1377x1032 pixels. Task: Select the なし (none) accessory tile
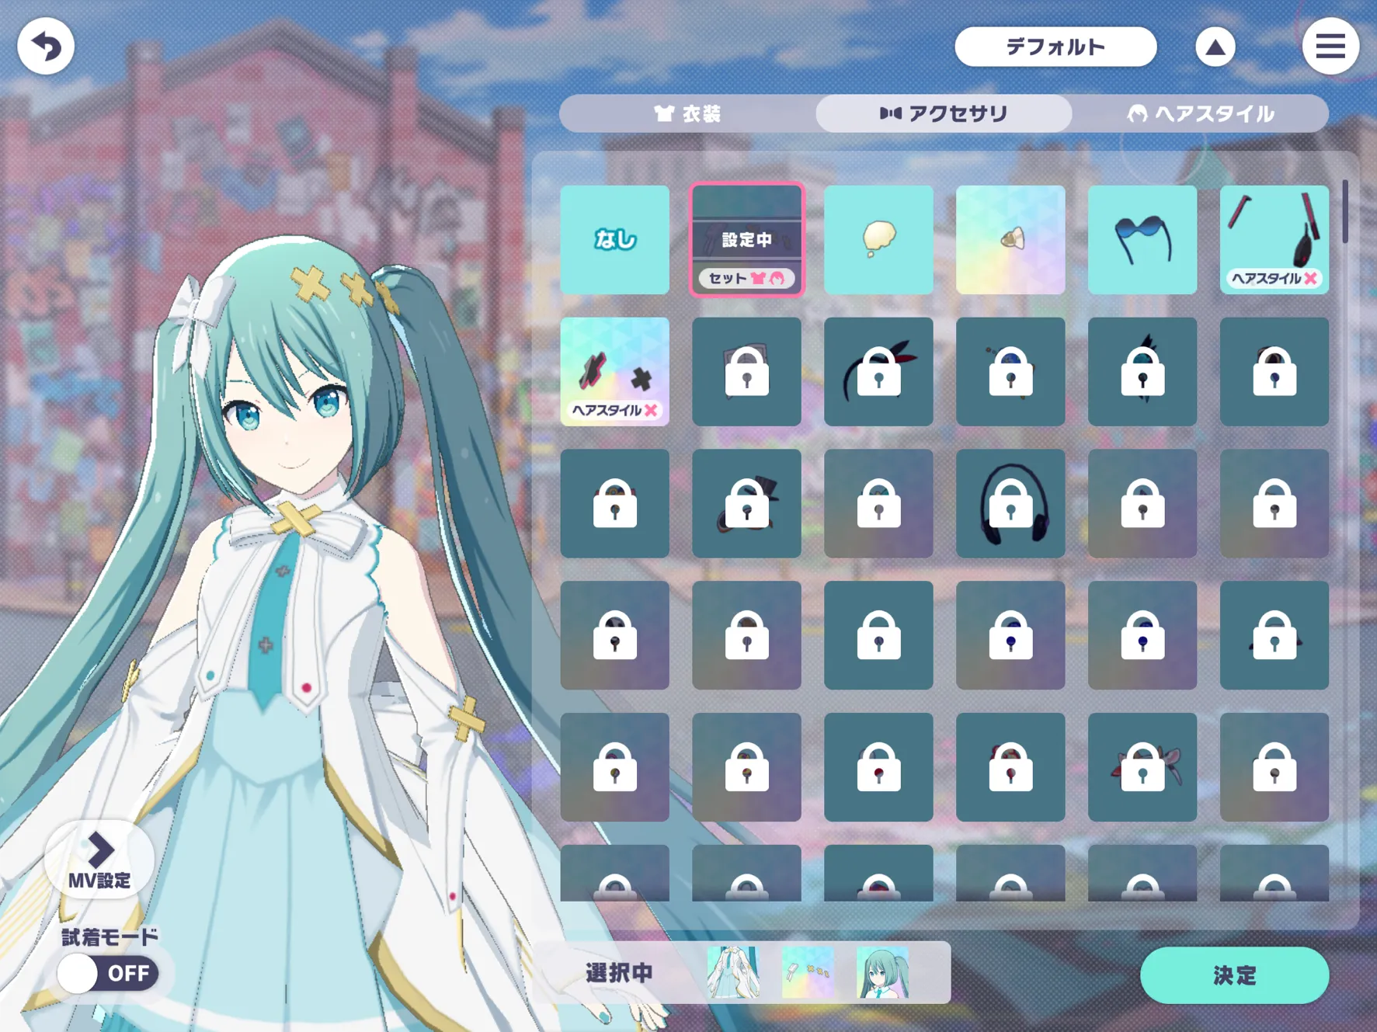click(614, 240)
